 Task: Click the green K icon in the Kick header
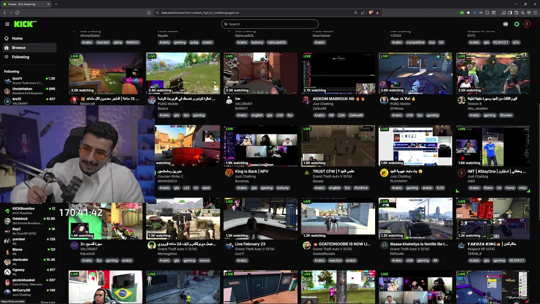click(517, 24)
